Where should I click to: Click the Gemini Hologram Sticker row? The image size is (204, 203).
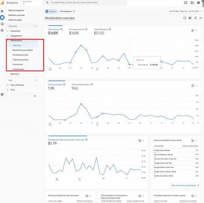click(x=176, y=154)
